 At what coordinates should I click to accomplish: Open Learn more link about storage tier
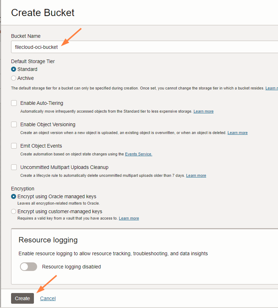[272, 88]
